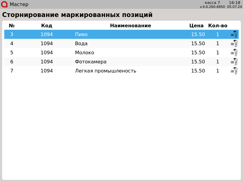Click the касса 7 label in the status bar

click(212, 3)
